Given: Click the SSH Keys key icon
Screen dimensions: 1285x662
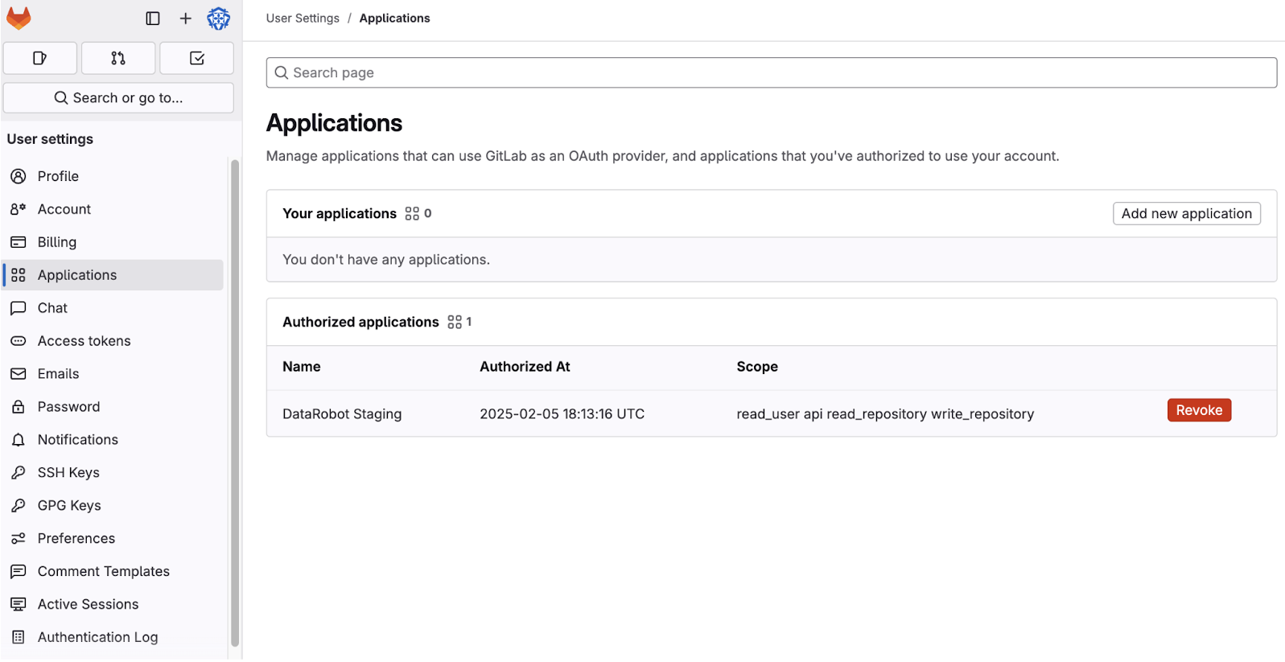Looking at the screenshot, I should point(19,473).
